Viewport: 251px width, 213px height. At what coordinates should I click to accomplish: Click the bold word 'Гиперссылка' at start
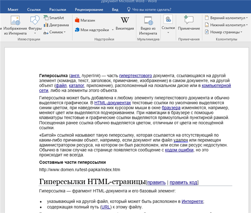[x=54, y=76]
